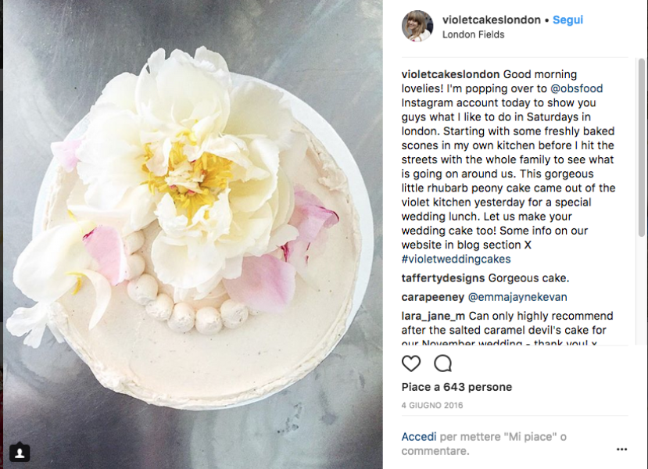Click the peony cake photo

pos(192,234)
